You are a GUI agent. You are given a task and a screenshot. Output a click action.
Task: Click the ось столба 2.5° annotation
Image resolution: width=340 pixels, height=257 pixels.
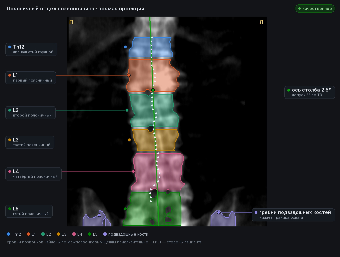[310, 93]
